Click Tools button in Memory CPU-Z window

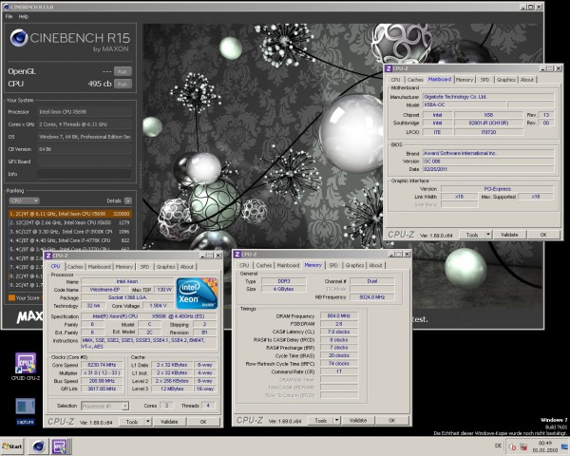click(321, 420)
